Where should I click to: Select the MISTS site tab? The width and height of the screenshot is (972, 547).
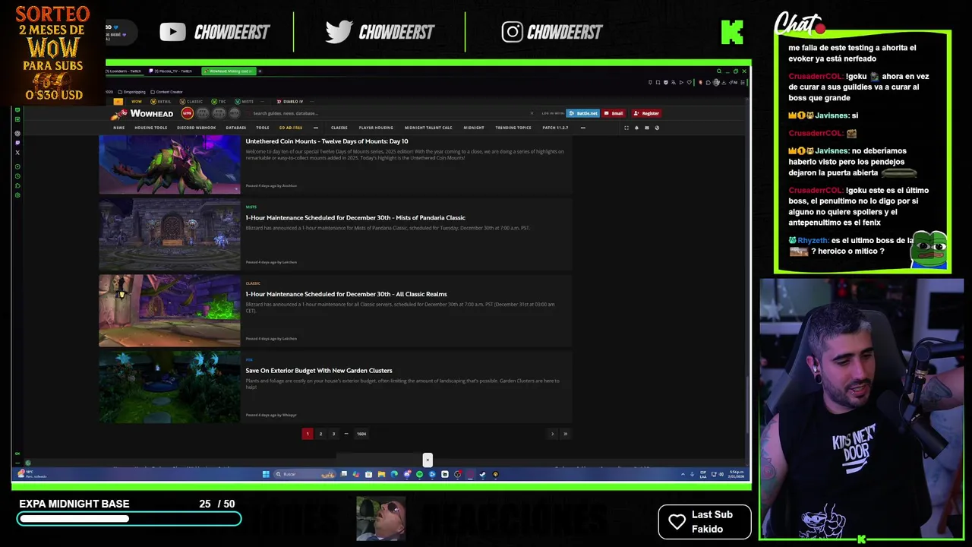tap(245, 101)
